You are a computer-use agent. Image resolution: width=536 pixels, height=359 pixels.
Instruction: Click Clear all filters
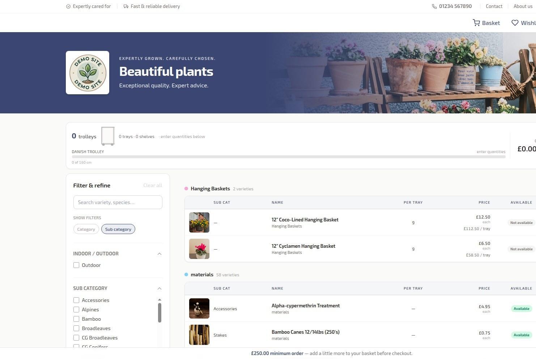pos(153,185)
